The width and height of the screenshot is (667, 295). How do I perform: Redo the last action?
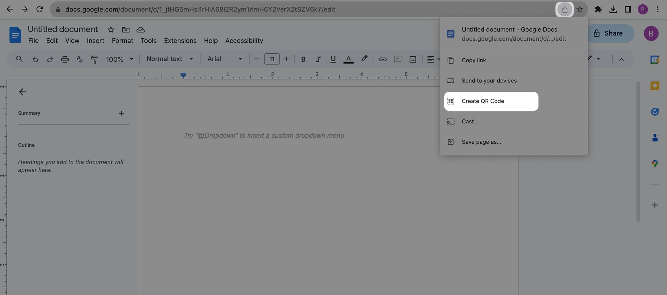tap(50, 59)
